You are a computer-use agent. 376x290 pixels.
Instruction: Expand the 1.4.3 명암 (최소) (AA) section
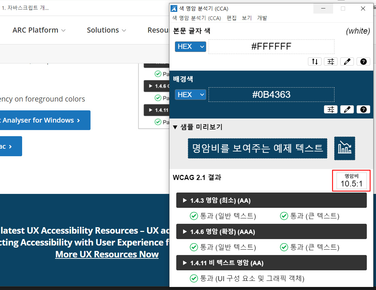point(271,200)
